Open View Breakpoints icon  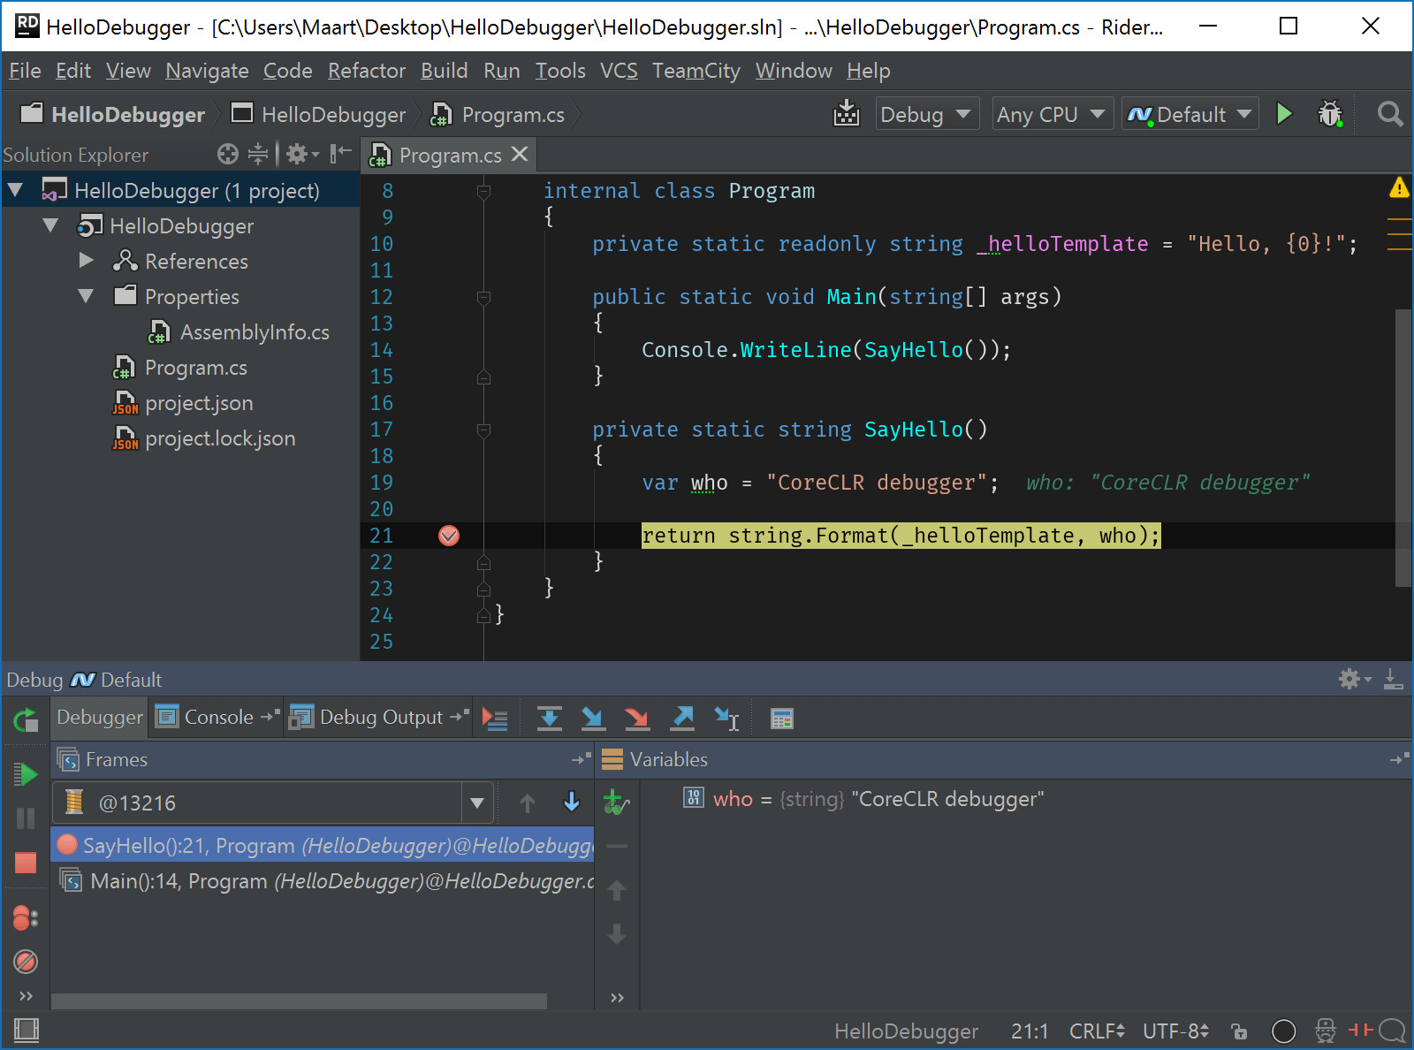[x=26, y=918]
